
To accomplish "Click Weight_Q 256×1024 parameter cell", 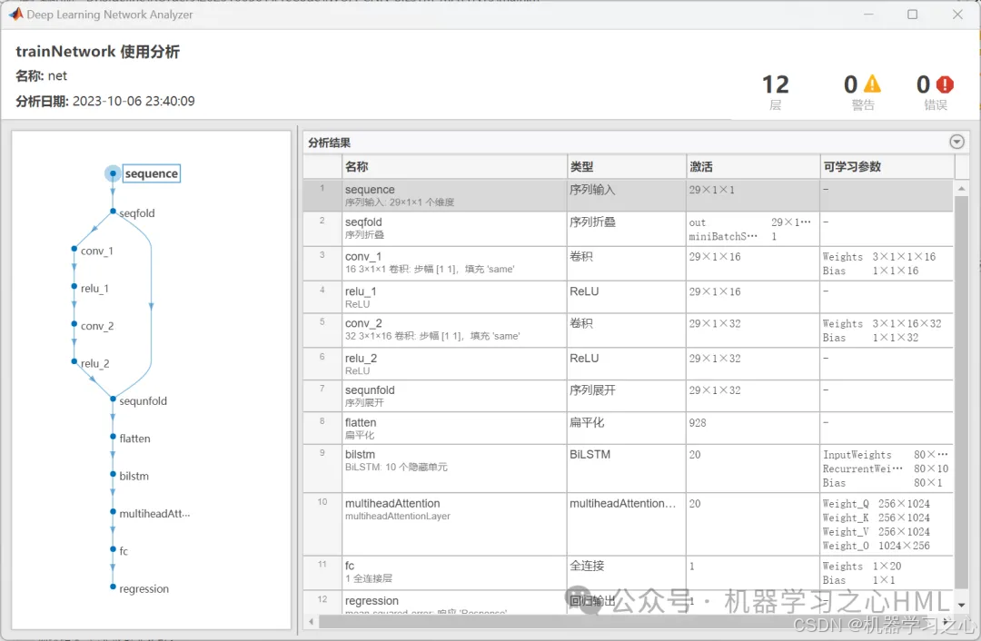I will [876, 503].
